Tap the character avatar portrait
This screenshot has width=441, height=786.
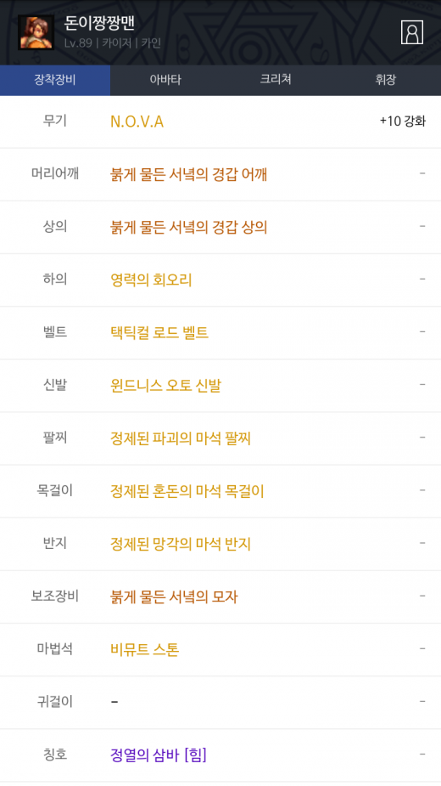click(x=36, y=32)
